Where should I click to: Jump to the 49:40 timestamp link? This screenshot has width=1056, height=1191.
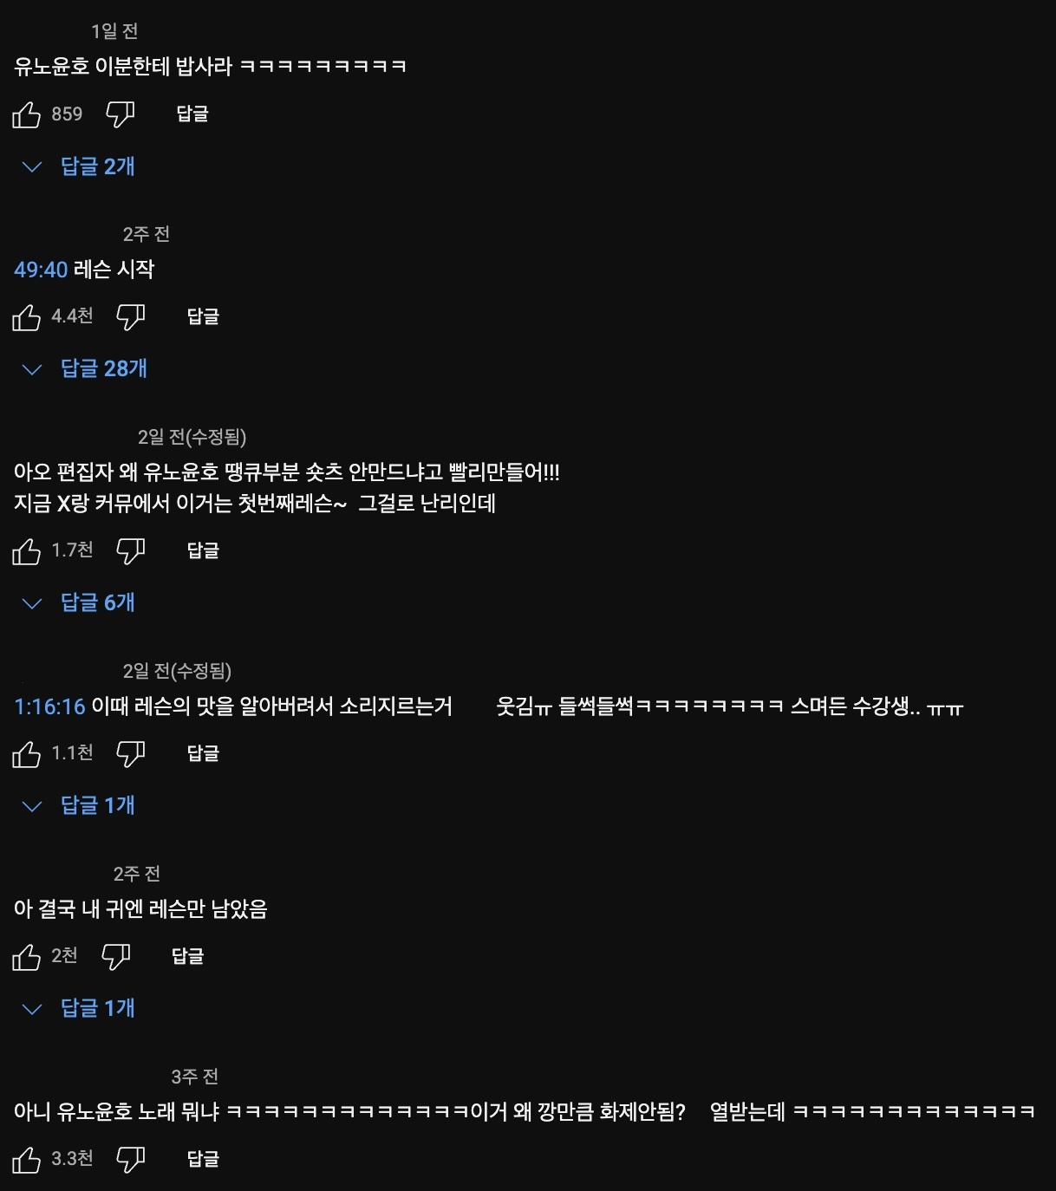tap(41, 270)
